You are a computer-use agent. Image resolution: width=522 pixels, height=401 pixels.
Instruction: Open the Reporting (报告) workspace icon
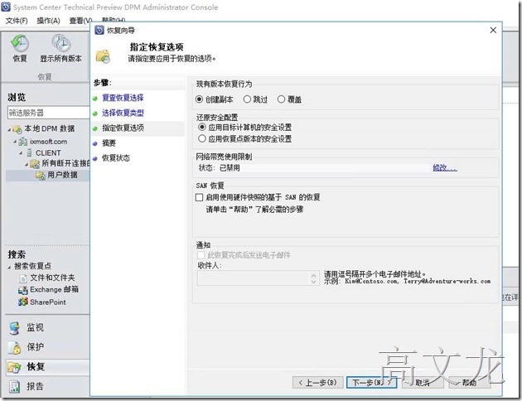pos(15,386)
